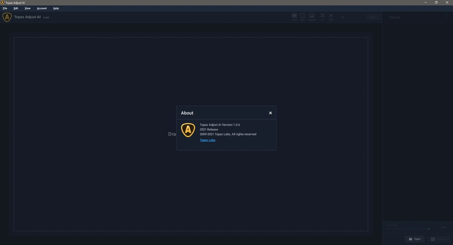Click the Fit zoom icon
The image size is (453, 245).
click(x=323, y=17)
